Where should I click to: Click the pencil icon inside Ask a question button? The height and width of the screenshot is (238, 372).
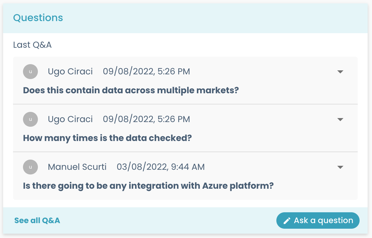[x=287, y=220]
